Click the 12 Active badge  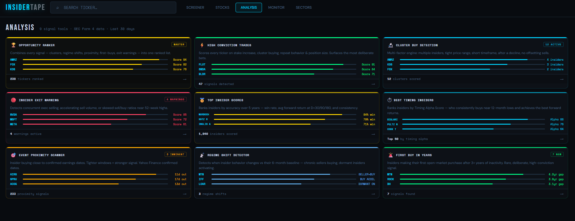coord(553,44)
